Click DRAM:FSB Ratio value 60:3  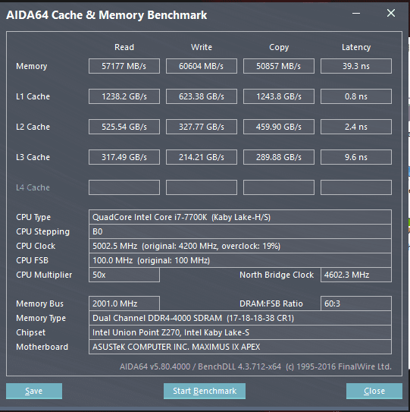coord(356,303)
